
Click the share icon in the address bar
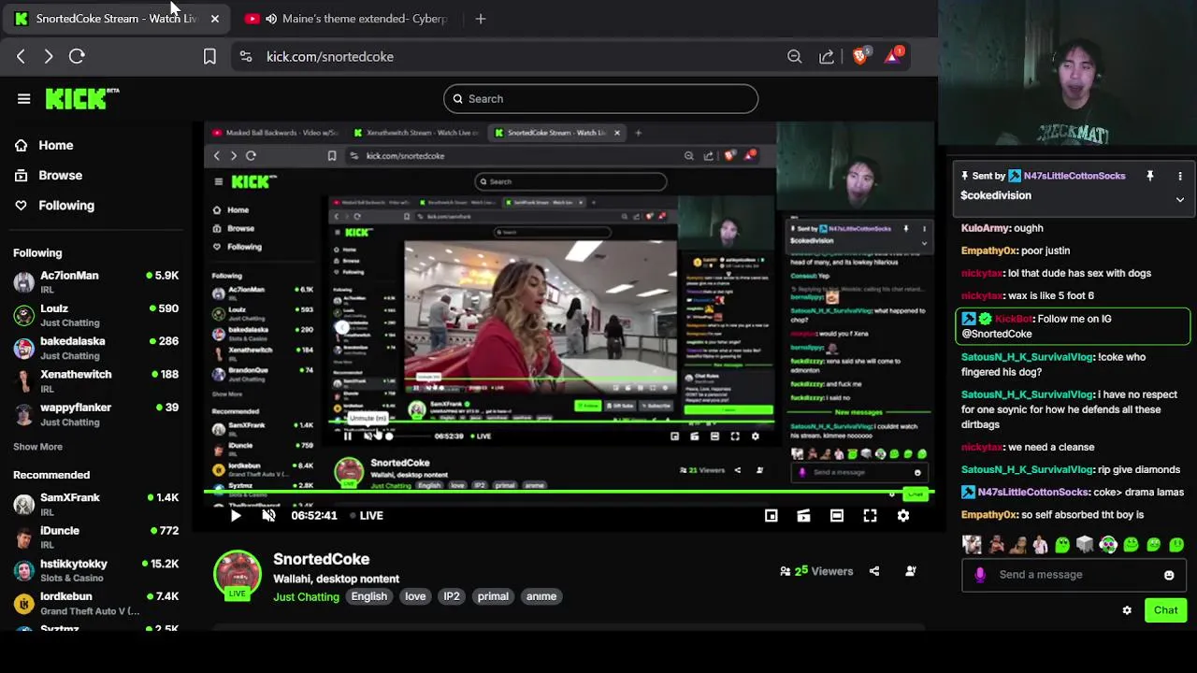coord(827,56)
